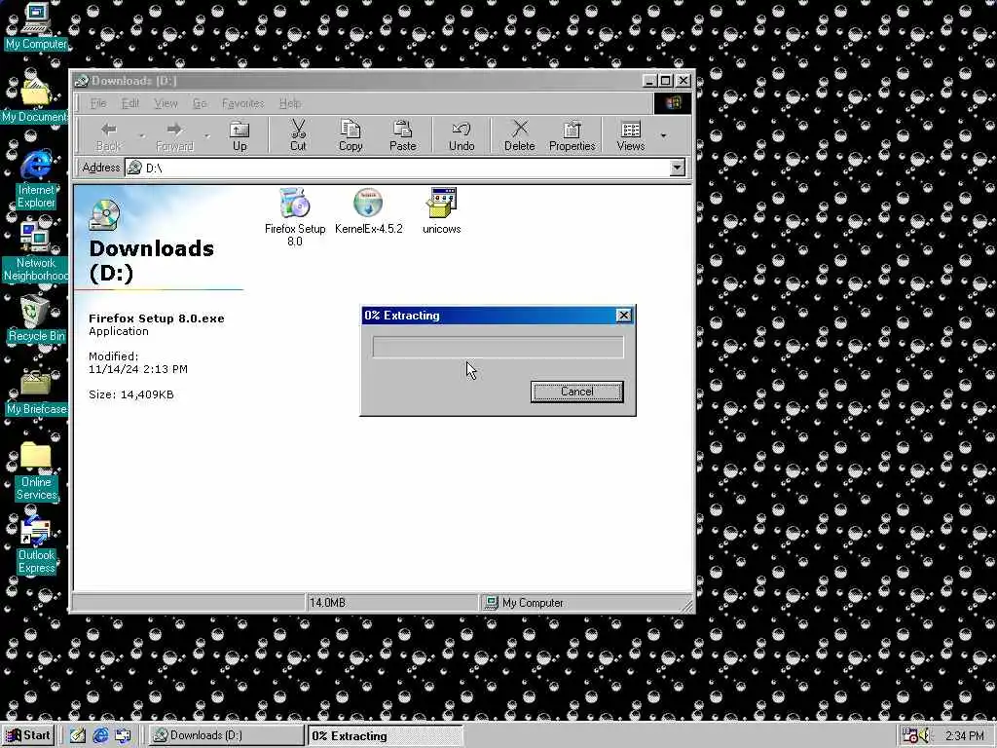Click the Downloads window title bar icon
Image resolution: width=997 pixels, height=748 pixels.
tap(82, 81)
